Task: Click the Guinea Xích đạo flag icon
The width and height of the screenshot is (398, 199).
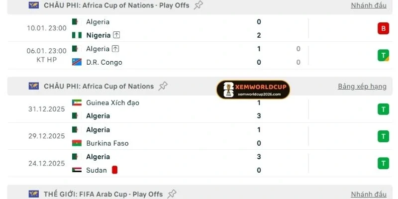Action: click(x=76, y=102)
